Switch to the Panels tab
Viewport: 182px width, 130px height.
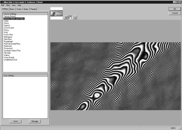33,9
